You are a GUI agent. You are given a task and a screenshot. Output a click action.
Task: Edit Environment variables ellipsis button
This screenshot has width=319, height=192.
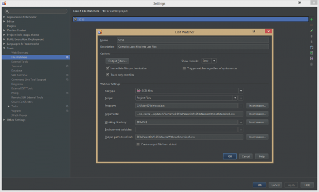point(241,129)
